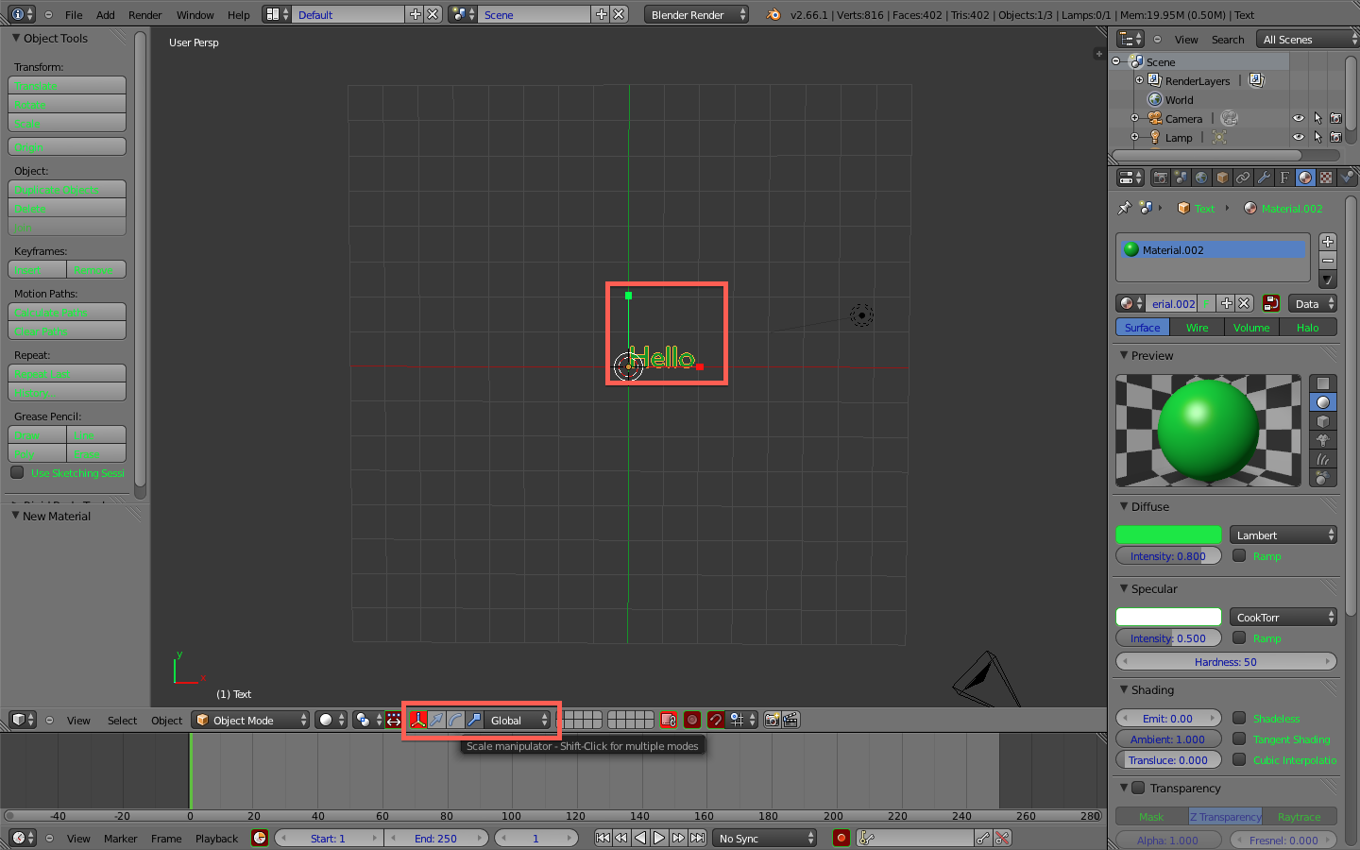Open the Object properties cube tab
The height and width of the screenshot is (850, 1360).
1222,178
